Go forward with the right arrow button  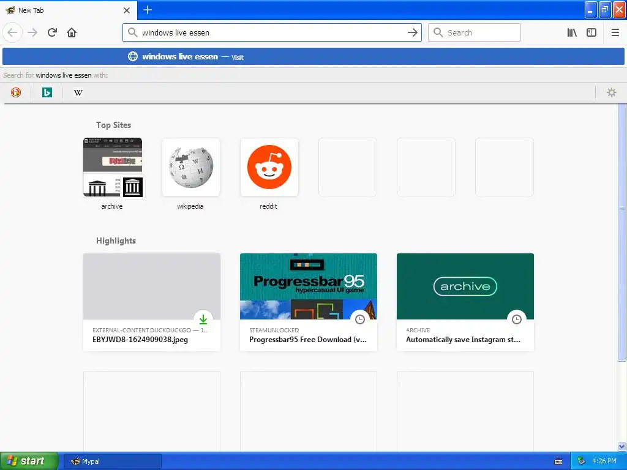(x=32, y=32)
